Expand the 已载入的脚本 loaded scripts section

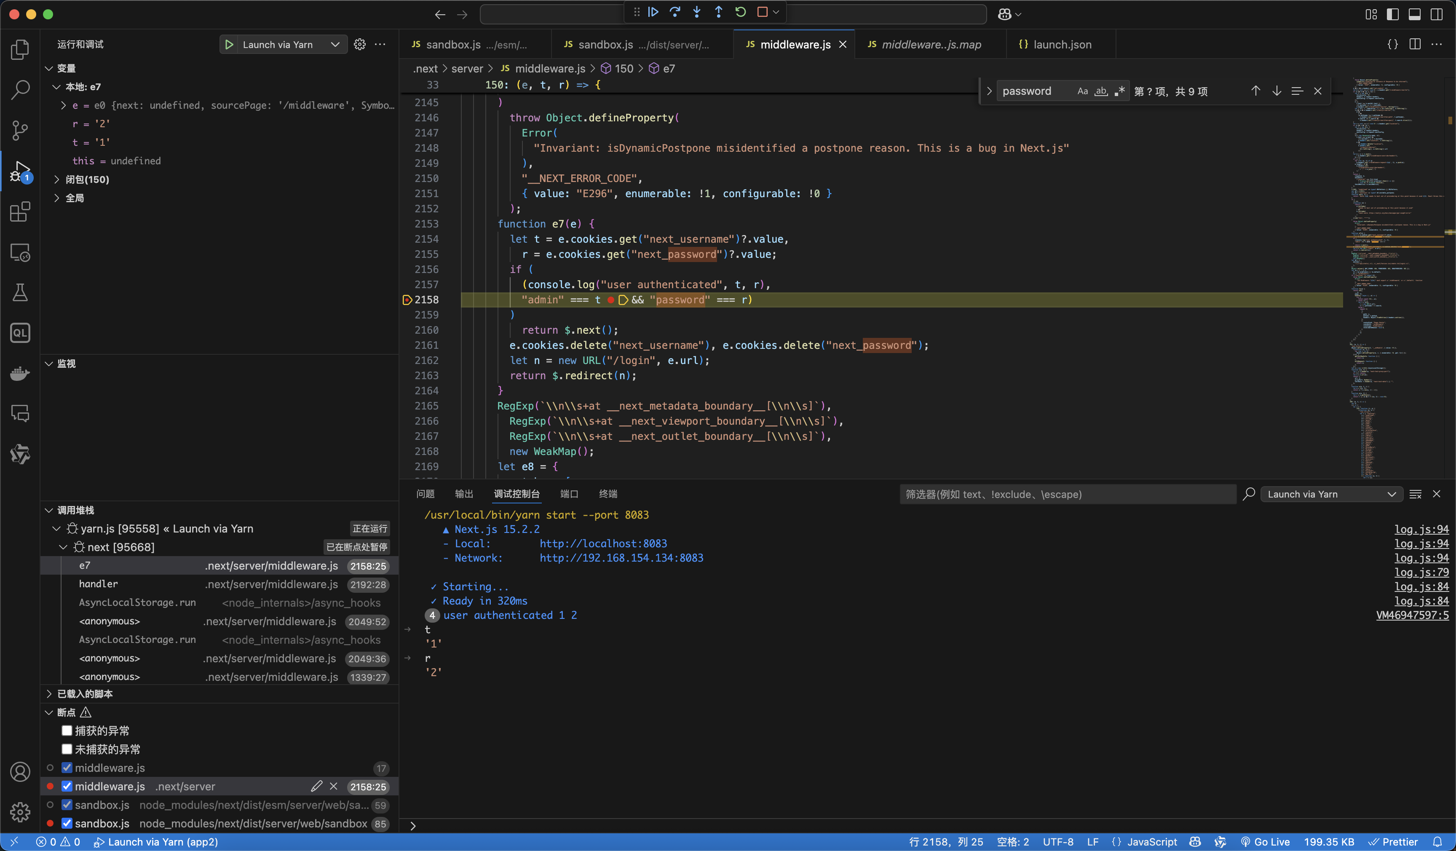[x=49, y=694]
